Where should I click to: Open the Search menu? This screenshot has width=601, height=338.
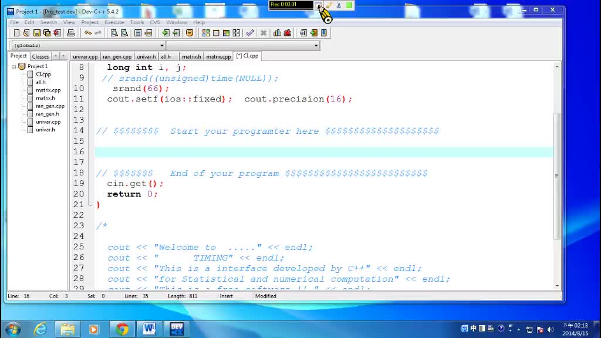pyautogui.click(x=49, y=22)
